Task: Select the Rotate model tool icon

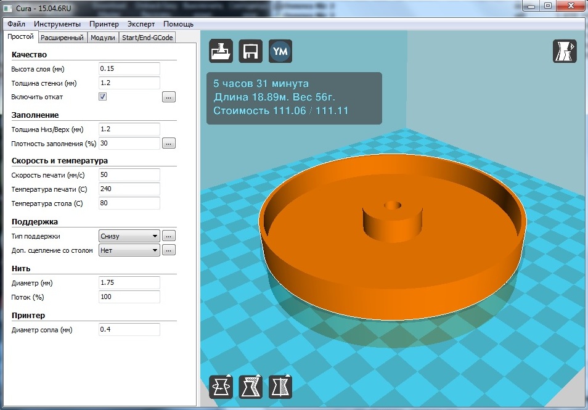Action: (x=221, y=387)
